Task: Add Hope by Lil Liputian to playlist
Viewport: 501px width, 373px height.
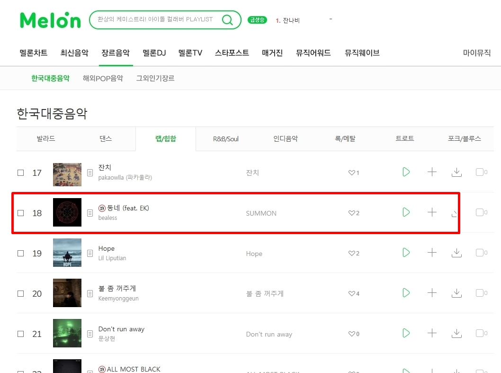Action: point(432,253)
